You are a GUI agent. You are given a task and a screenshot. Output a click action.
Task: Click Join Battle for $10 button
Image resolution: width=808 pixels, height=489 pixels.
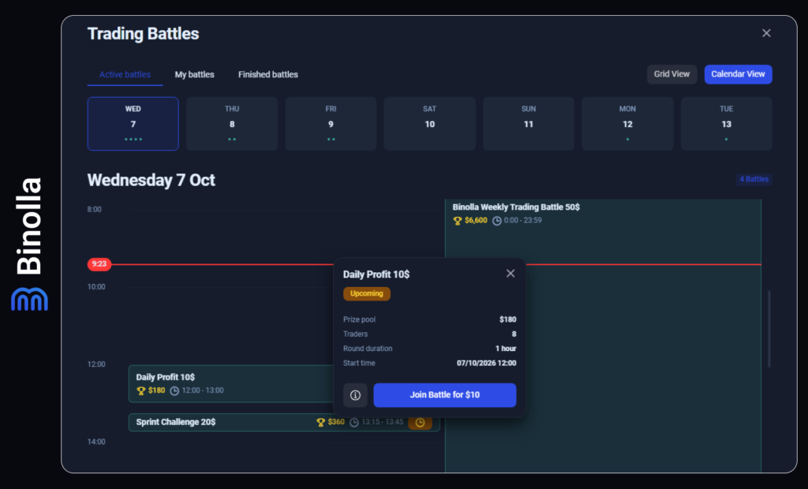[445, 395]
